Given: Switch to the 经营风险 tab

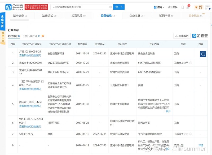Looking at the screenshot, I should pyautogui.click(x=78, y=16).
